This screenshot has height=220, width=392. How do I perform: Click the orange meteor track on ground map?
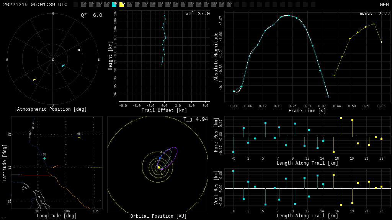coord(56,166)
